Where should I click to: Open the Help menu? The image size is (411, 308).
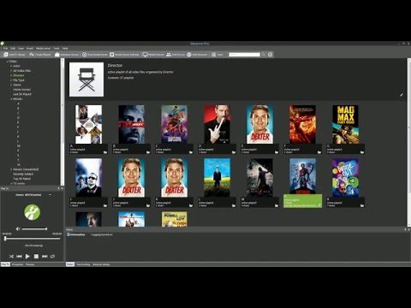65,48
